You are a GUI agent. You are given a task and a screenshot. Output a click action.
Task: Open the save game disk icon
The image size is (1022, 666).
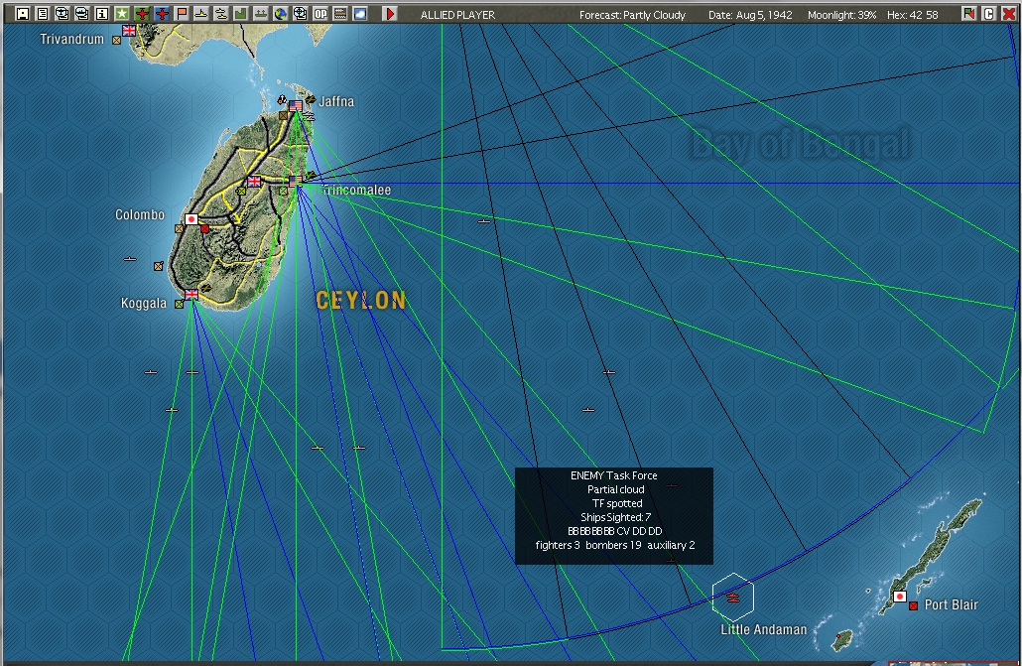[x=23, y=14]
